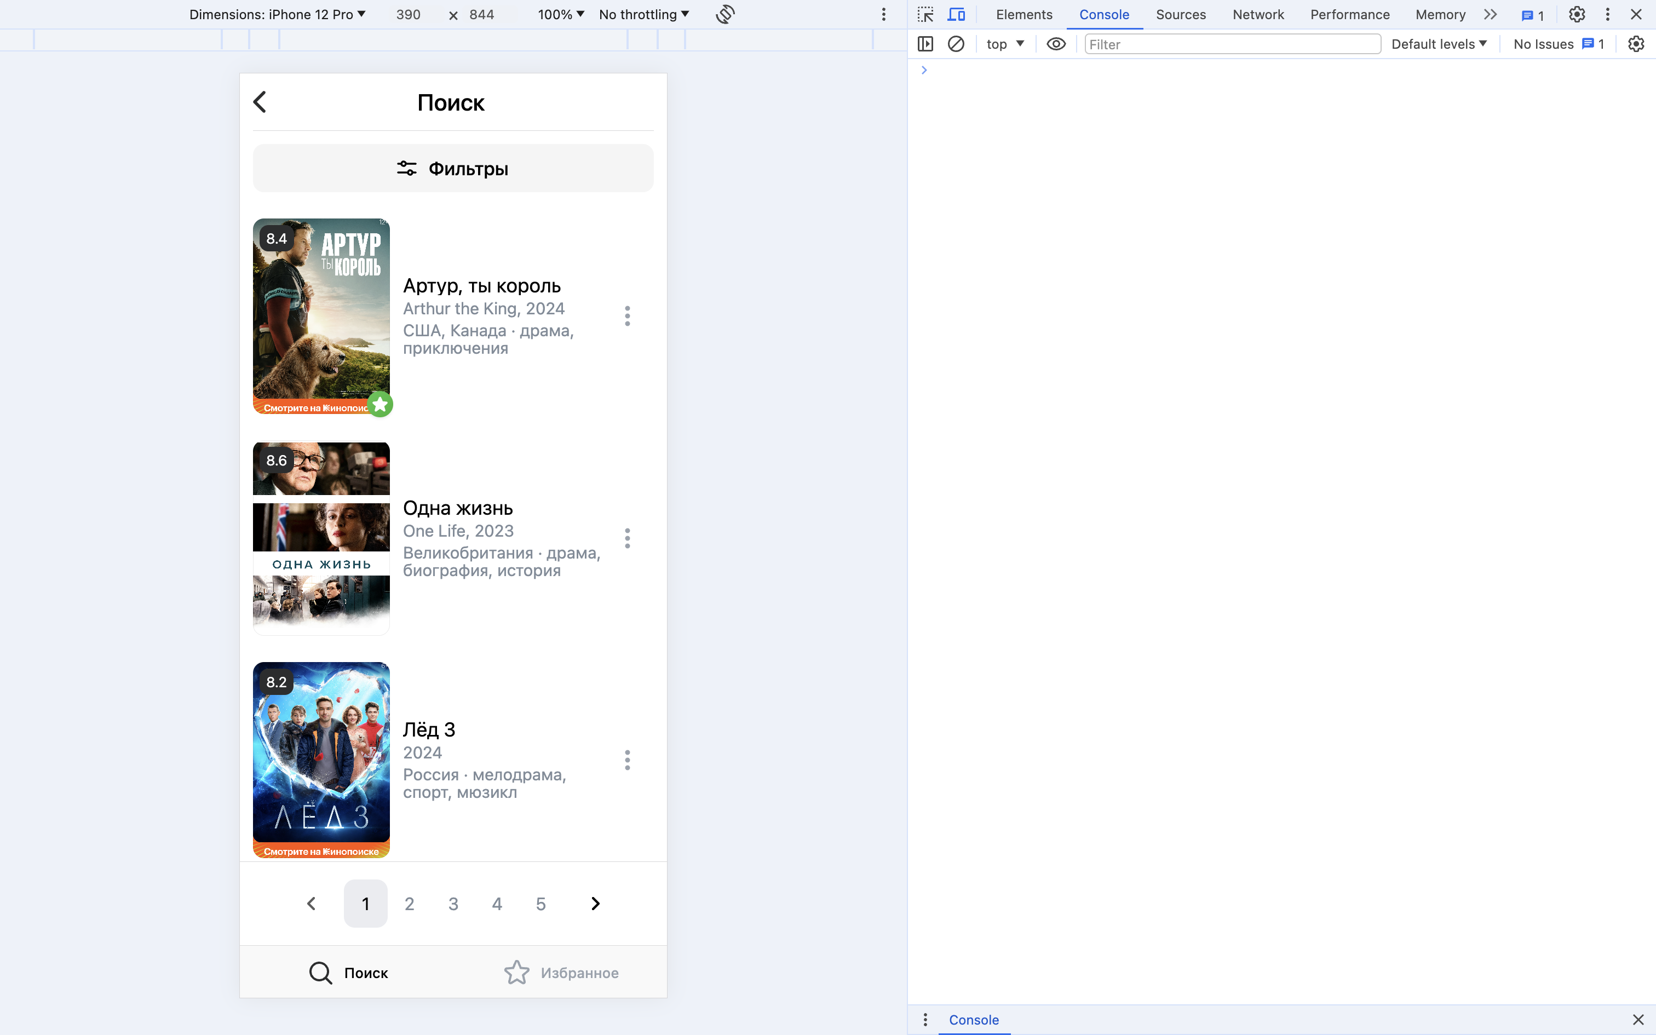Switch to the Memory tab

tap(1440, 14)
